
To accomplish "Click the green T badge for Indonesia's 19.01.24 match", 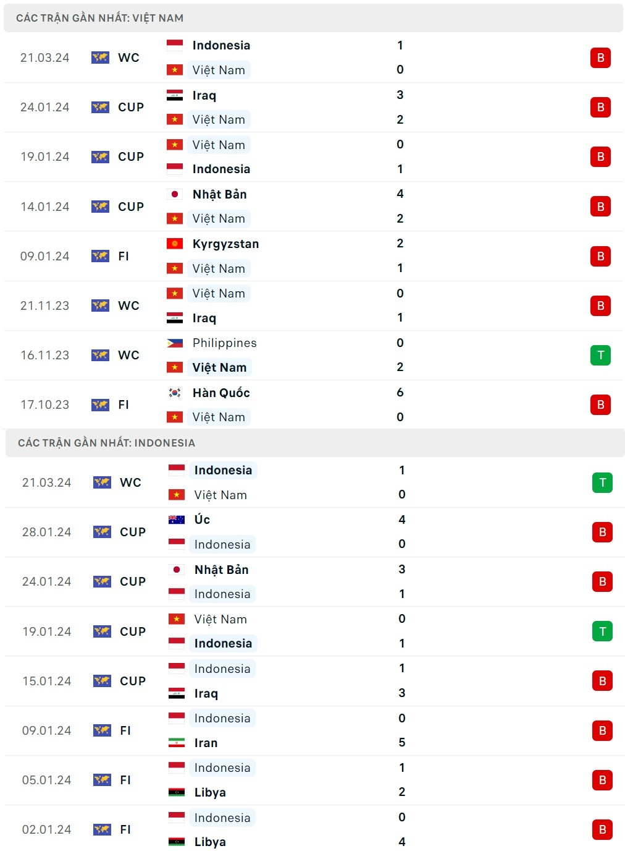I will [x=602, y=631].
